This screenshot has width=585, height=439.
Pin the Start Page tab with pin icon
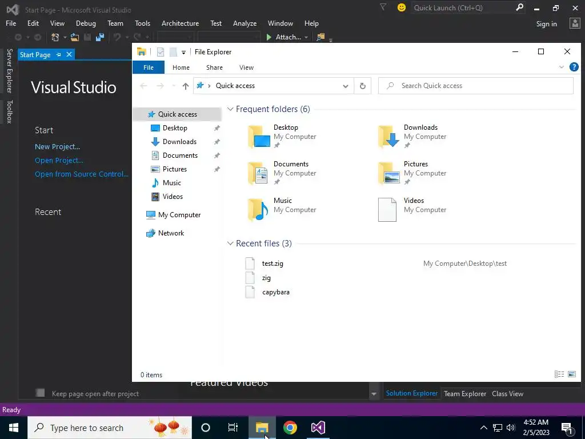coord(59,54)
